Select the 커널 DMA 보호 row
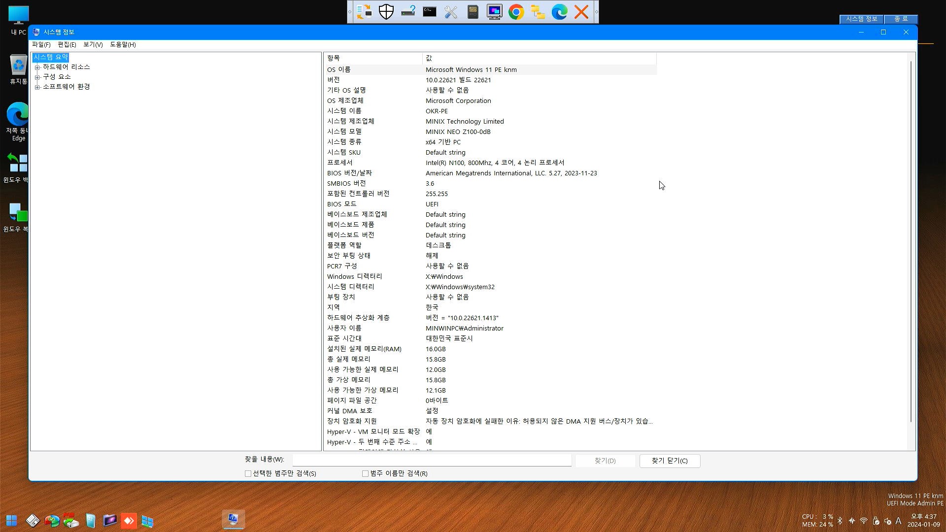Image resolution: width=946 pixels, height=532 pixels. click(x=490, y=411)
